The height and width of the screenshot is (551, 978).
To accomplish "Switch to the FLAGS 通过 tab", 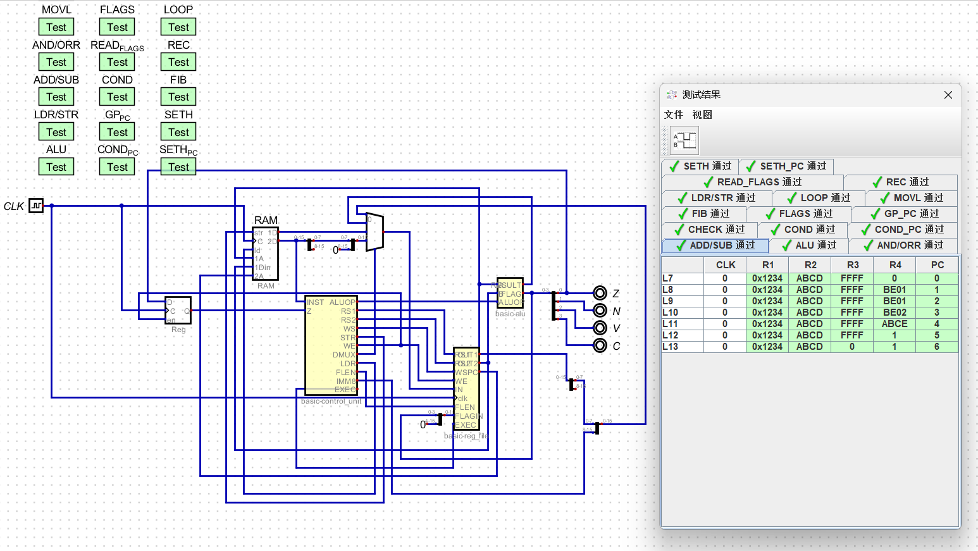I will click(799, 214).
